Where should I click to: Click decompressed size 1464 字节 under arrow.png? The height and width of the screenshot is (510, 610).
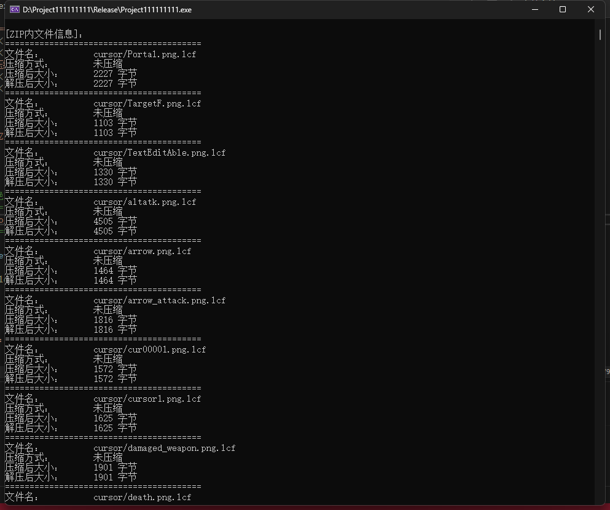[115, 280]
